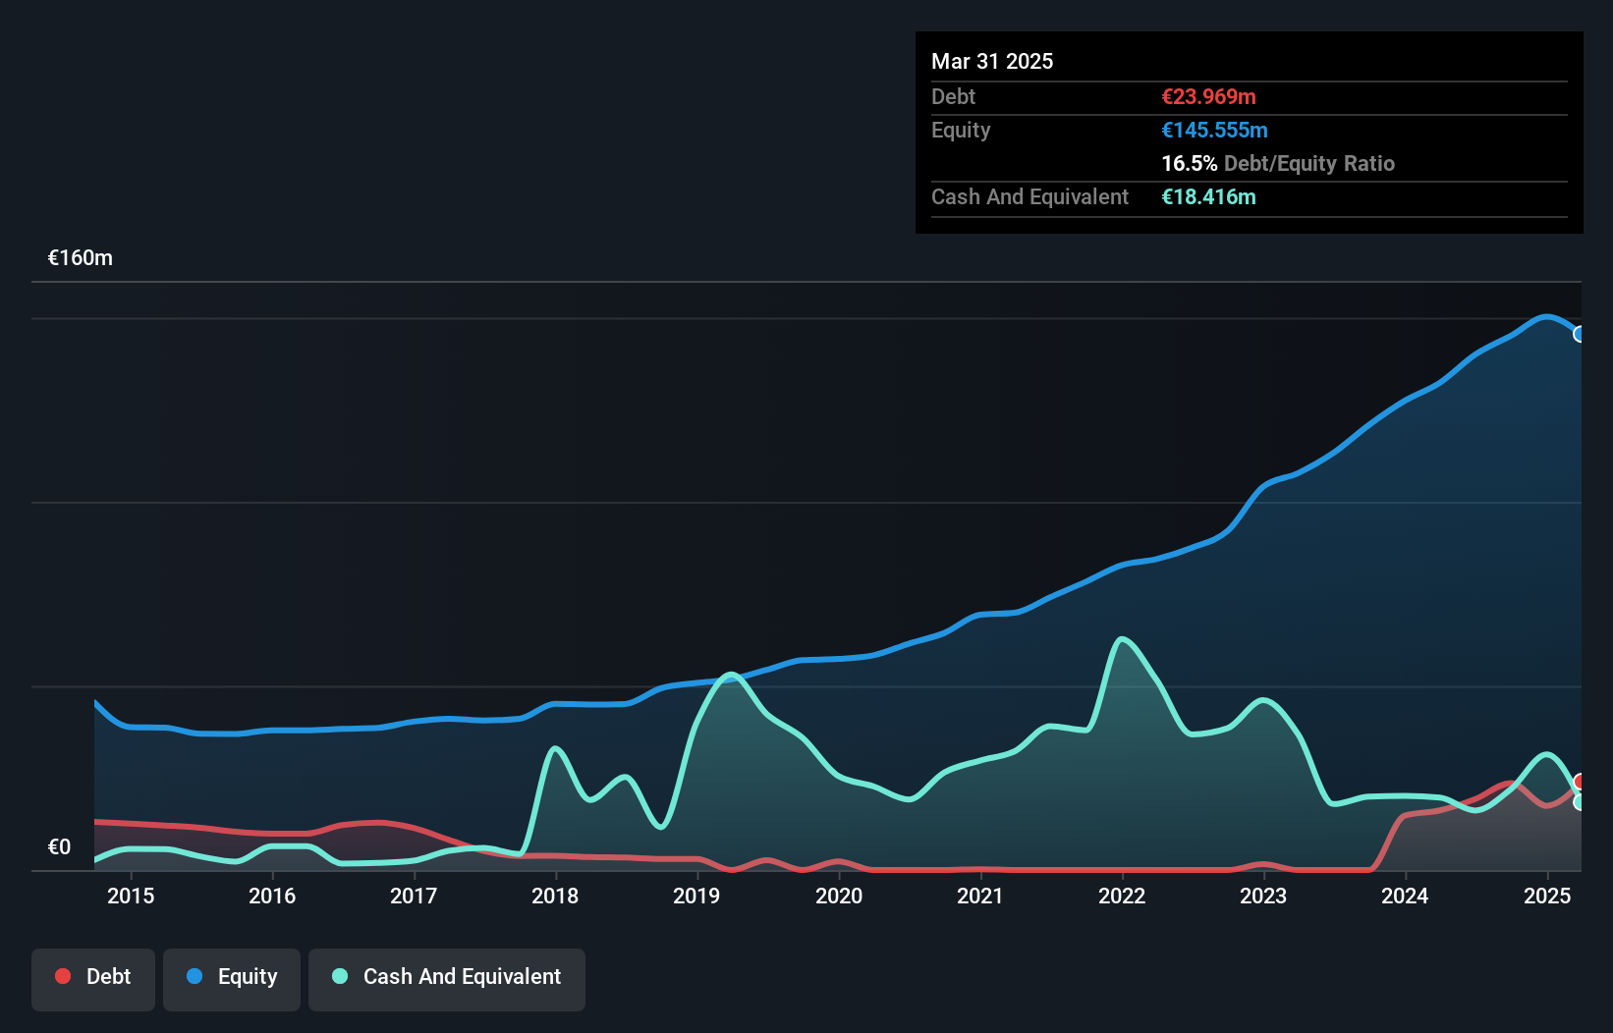Select the blue Equity endpoint marker on chart
The image size is (1613, 1033).
point(1580,334)
